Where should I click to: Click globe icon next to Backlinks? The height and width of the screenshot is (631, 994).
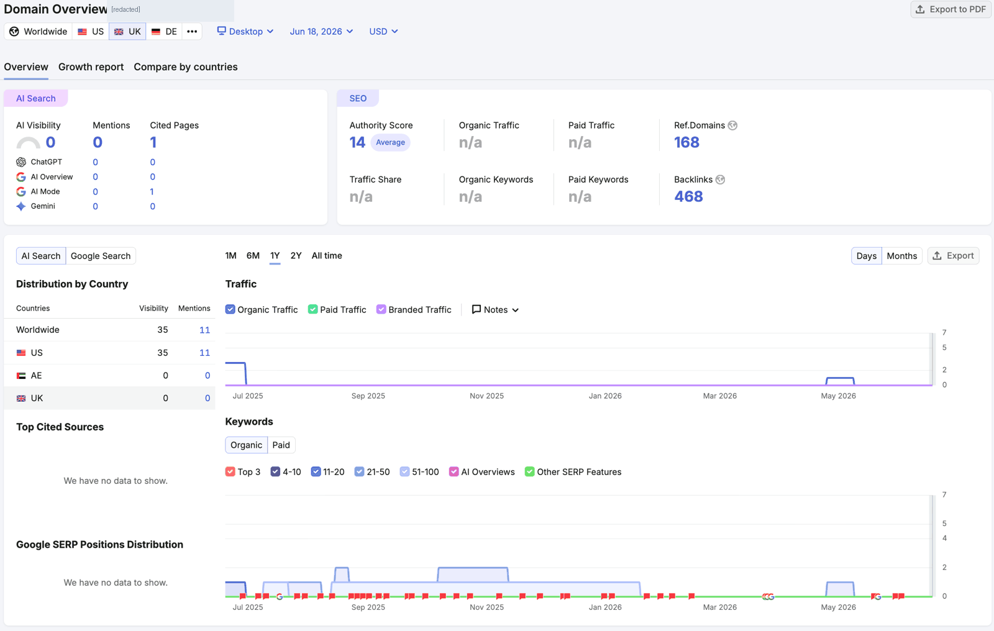pos(720,179)
